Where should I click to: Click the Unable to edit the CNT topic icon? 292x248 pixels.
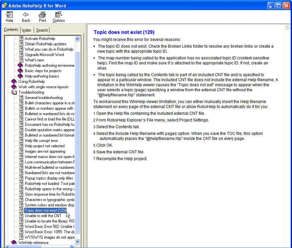[21, 215]
